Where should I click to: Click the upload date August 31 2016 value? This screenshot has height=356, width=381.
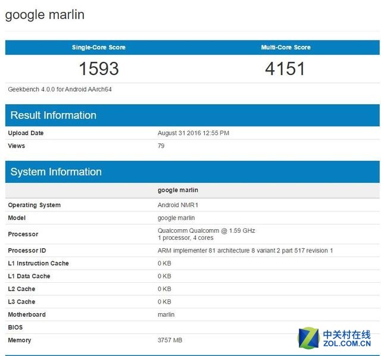coord(193,133)
